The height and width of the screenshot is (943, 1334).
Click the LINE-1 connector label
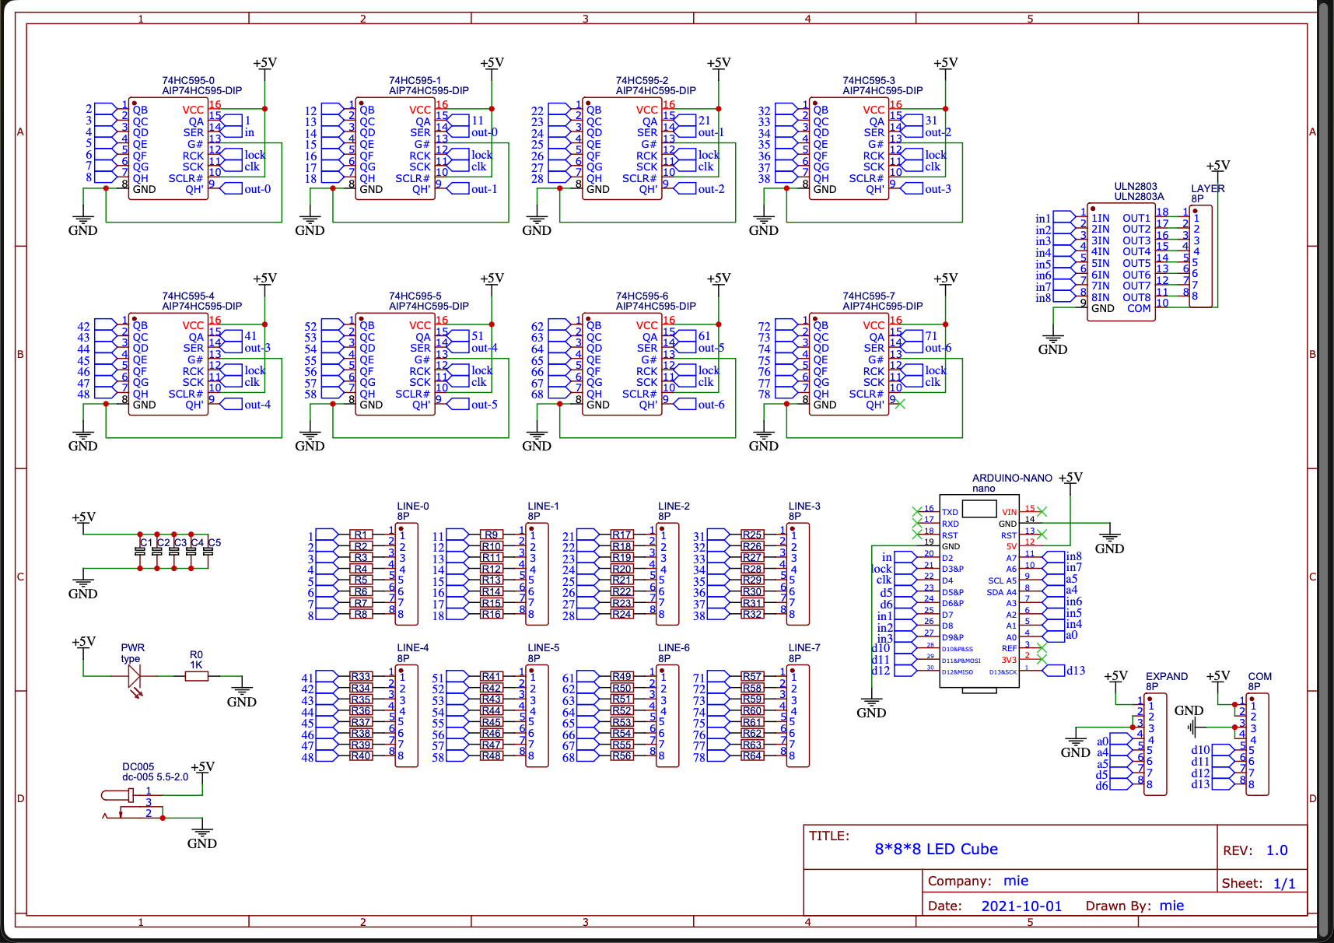(544, 507)
